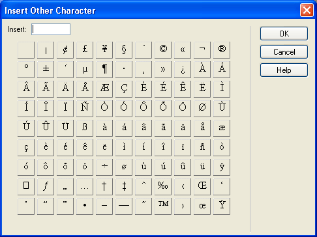317x237 pixels.
Task: Insert the double dagger symbol
Action: point(124,187)
